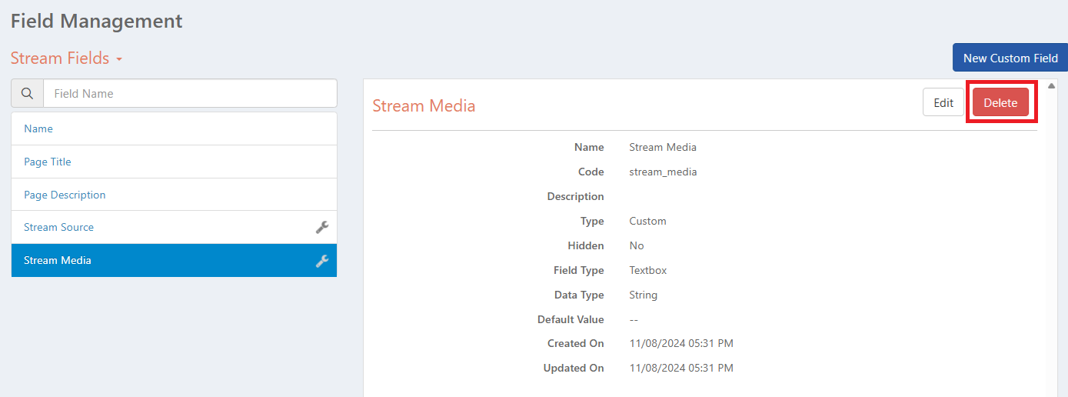1068x397 pixels.
Task: Click the magnifying glass search icon
Action: (27, 93)
